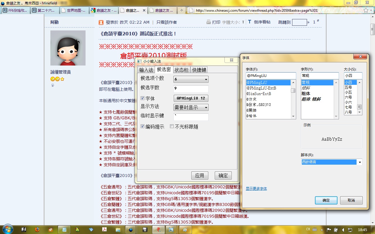Click the browser page vertical scrollbar thumb

click(x=373, y=29)
